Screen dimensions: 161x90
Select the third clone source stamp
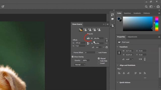click(x=90, y=30)
